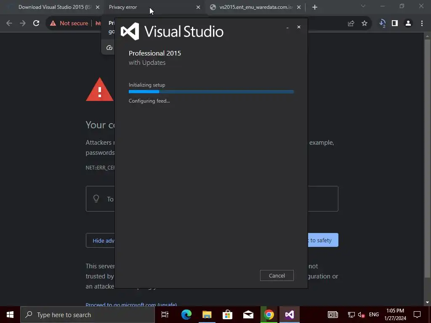Click the Not secure warning indicator
This screenshot has height=323, width=431.
tap(69, 24)
